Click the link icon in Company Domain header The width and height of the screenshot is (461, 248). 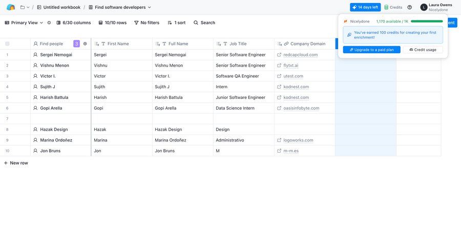[286, 44]
